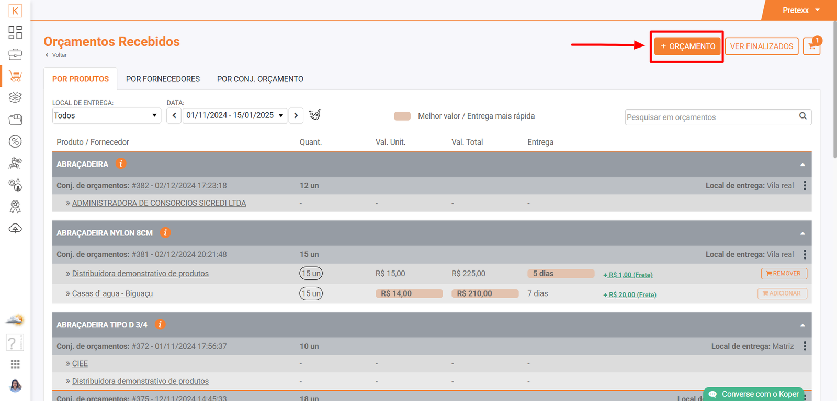The width and height of the screenshot is (837, 401).
Task: Open the Local de Entrega dropdown
Action: pyautogui.click(x=106, y=115)
